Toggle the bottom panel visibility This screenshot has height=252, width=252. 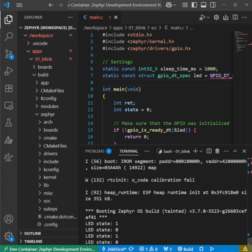point(203,5)
